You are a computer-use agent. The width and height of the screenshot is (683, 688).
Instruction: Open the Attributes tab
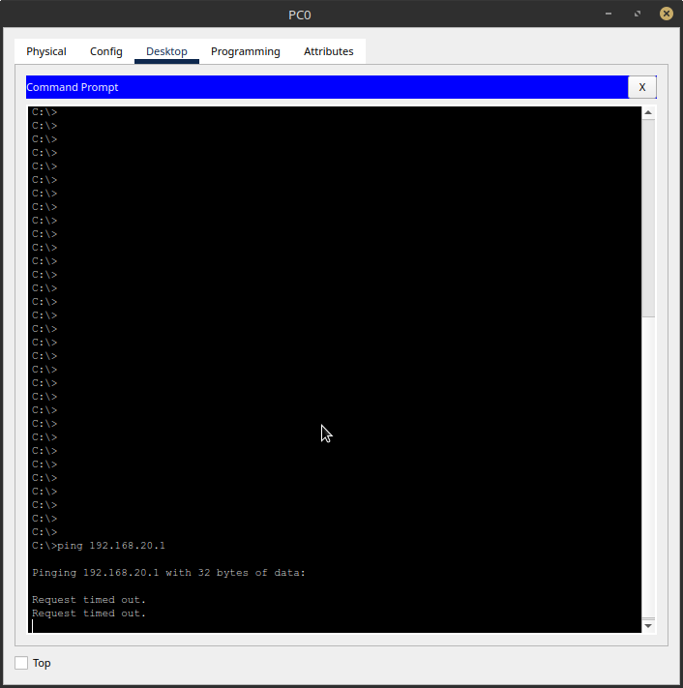329,51
